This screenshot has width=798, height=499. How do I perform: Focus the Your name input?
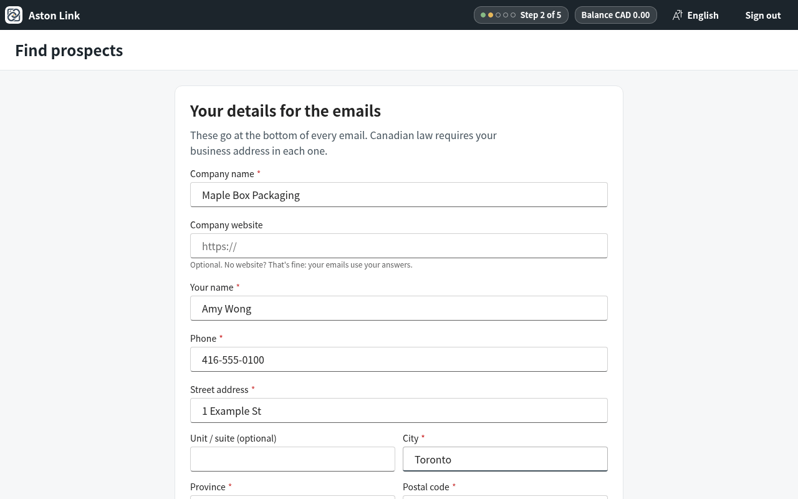pos(399,308)
